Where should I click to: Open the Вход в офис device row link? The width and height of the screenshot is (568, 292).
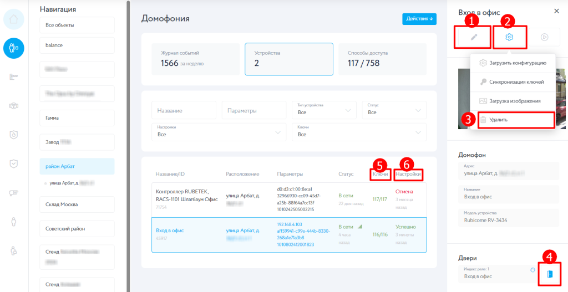point(169,230)
